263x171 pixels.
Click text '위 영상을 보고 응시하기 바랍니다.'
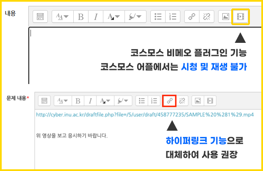pyautogui.click(x=72, y=135)
